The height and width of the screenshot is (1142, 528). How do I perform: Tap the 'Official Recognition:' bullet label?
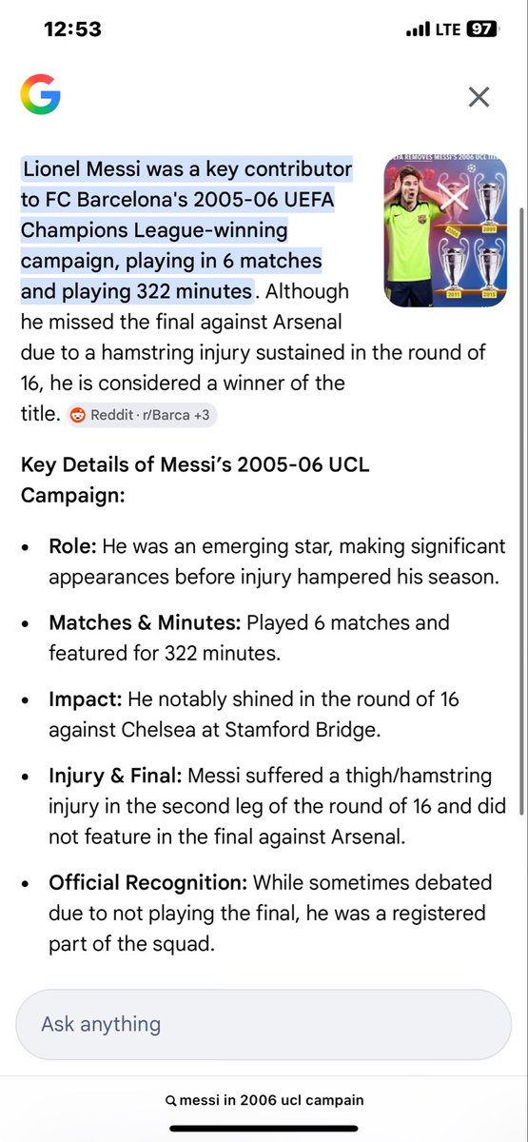coord(148,882)
